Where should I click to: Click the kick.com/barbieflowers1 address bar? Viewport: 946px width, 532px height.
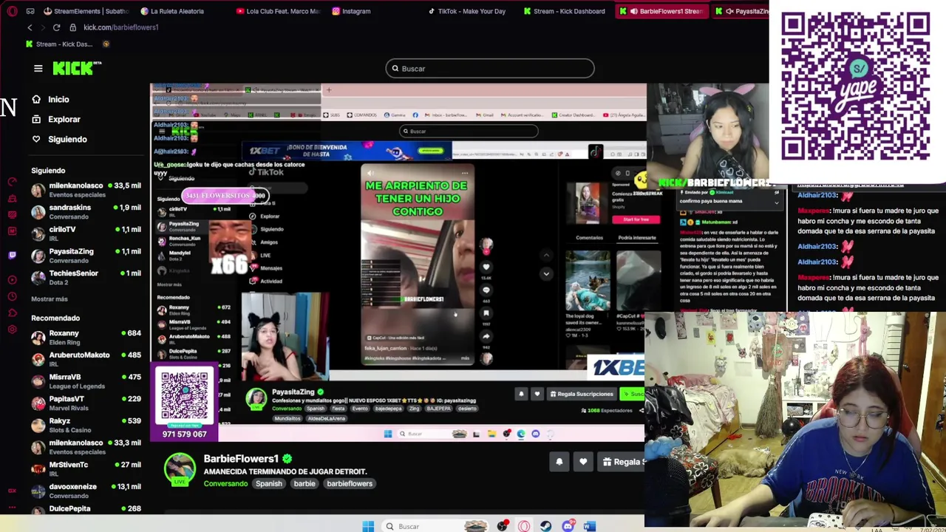[x=121, y=27]
